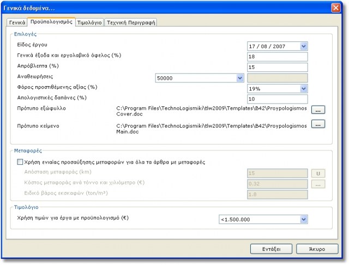This screenshot has height=265, width=349.
Task: Click the U button beside transport distance
Action: (318, 173)
